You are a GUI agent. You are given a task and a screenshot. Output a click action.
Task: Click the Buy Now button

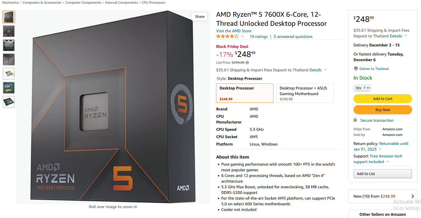[x=382, y=110]
